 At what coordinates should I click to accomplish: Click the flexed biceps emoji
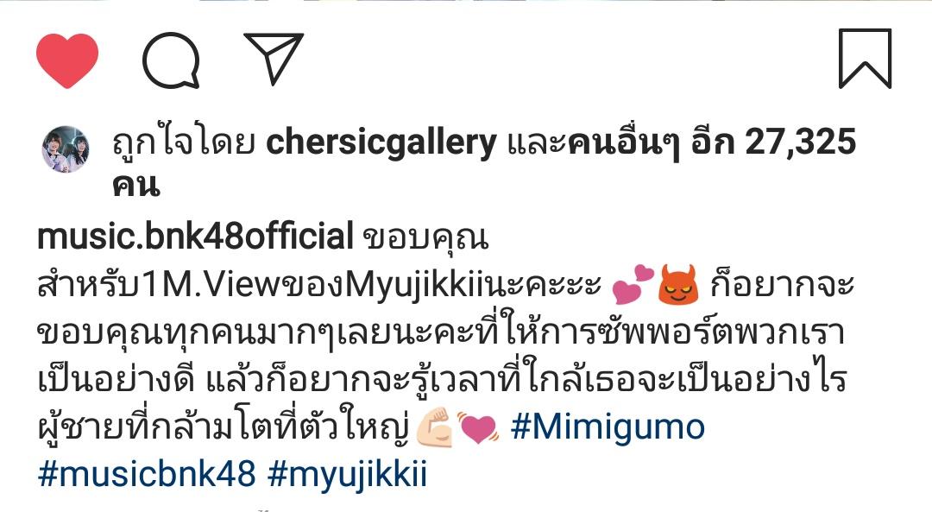click(434, 427)
